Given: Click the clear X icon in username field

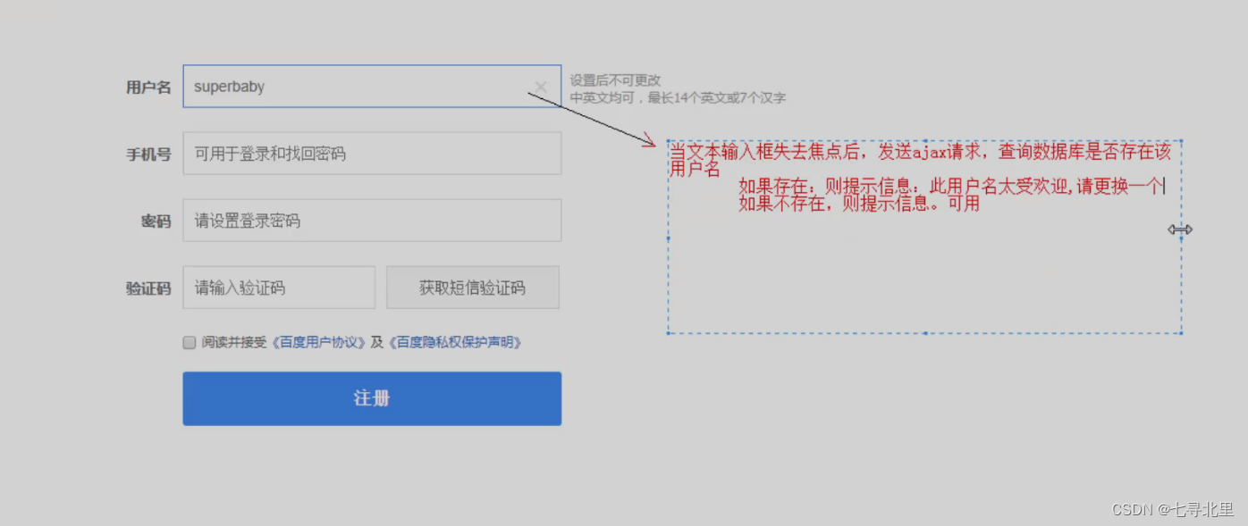Looking at the screenshot, I should [x=541, y=87].
